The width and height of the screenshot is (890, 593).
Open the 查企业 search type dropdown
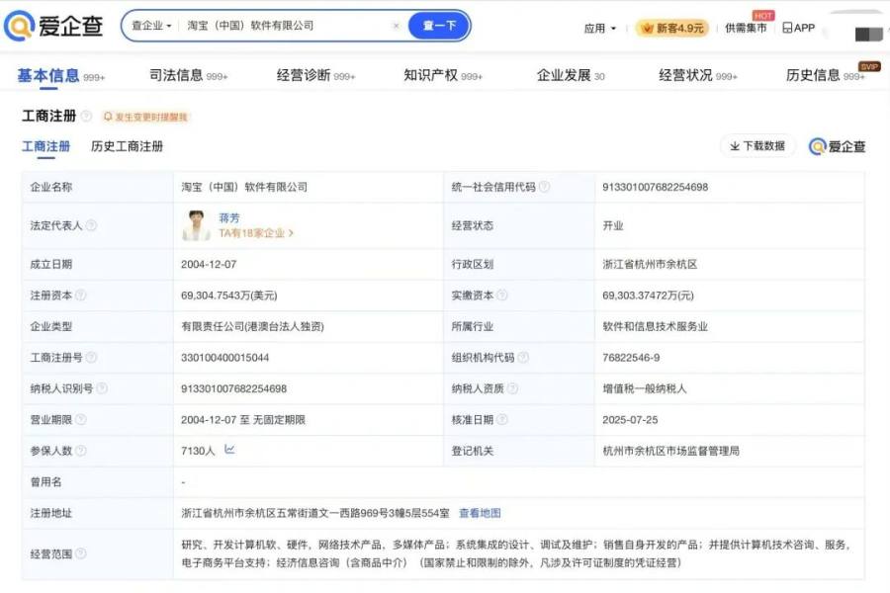(x=151, y=26)
